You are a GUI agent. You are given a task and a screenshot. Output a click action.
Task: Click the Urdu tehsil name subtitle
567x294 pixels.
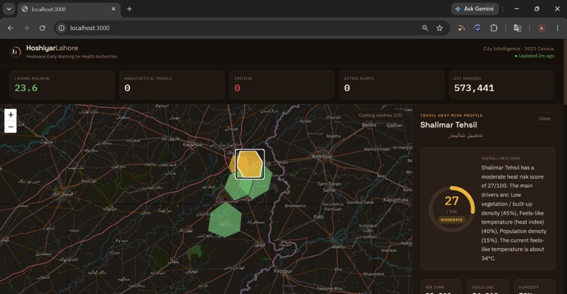(466, 135)
